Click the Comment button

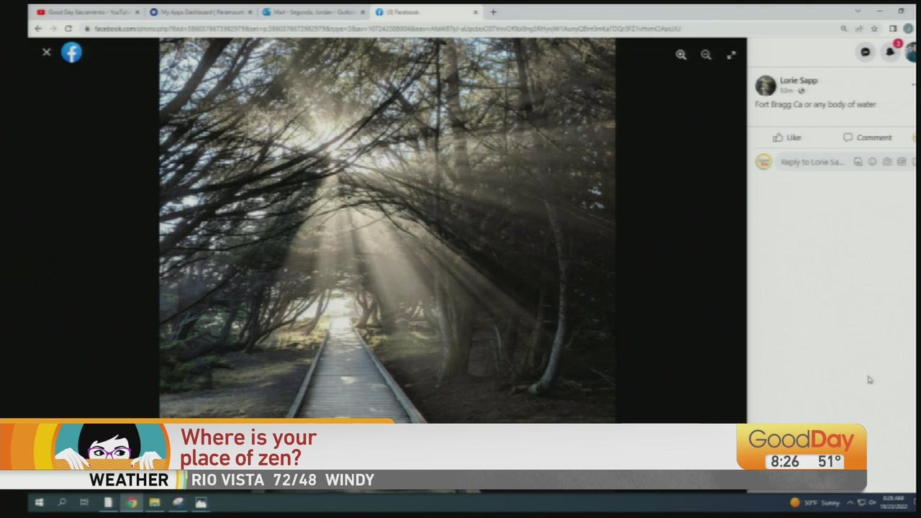click(867, 137)
